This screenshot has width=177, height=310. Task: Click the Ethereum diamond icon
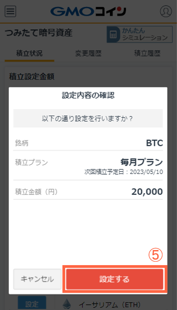coord(67,304)
